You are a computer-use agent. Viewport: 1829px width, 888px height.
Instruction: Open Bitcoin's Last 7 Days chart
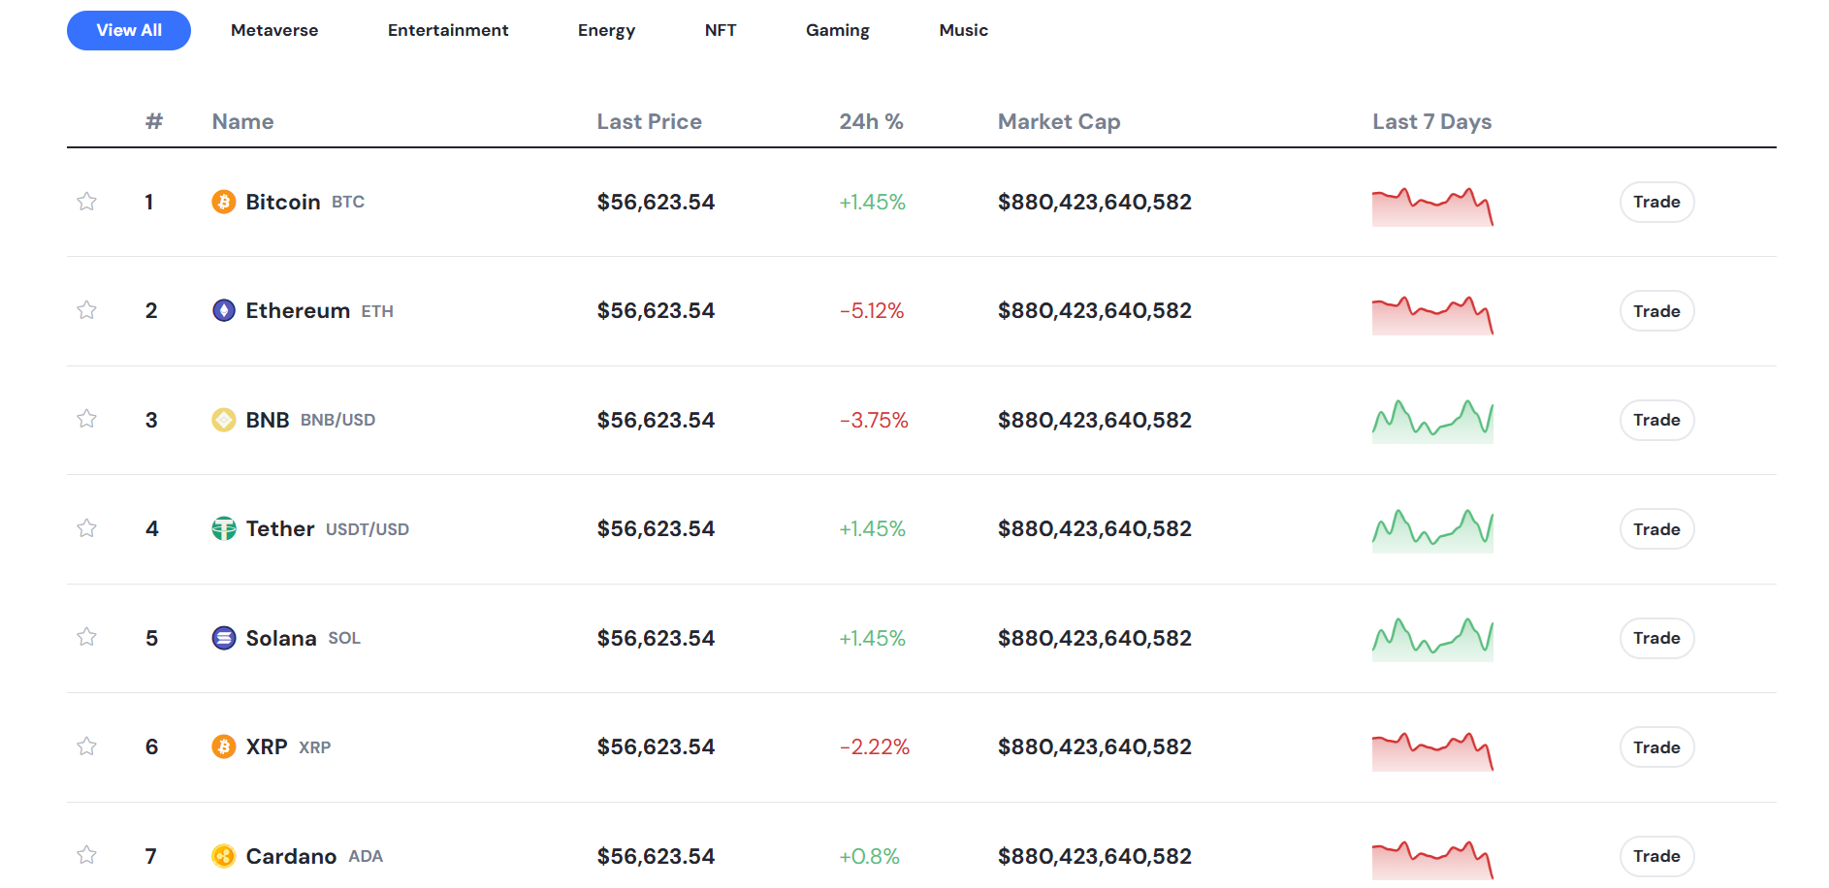coord(1432,206)
